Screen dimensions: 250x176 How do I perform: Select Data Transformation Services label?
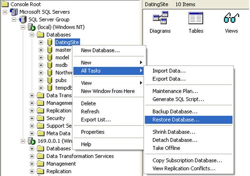point(80,156)
